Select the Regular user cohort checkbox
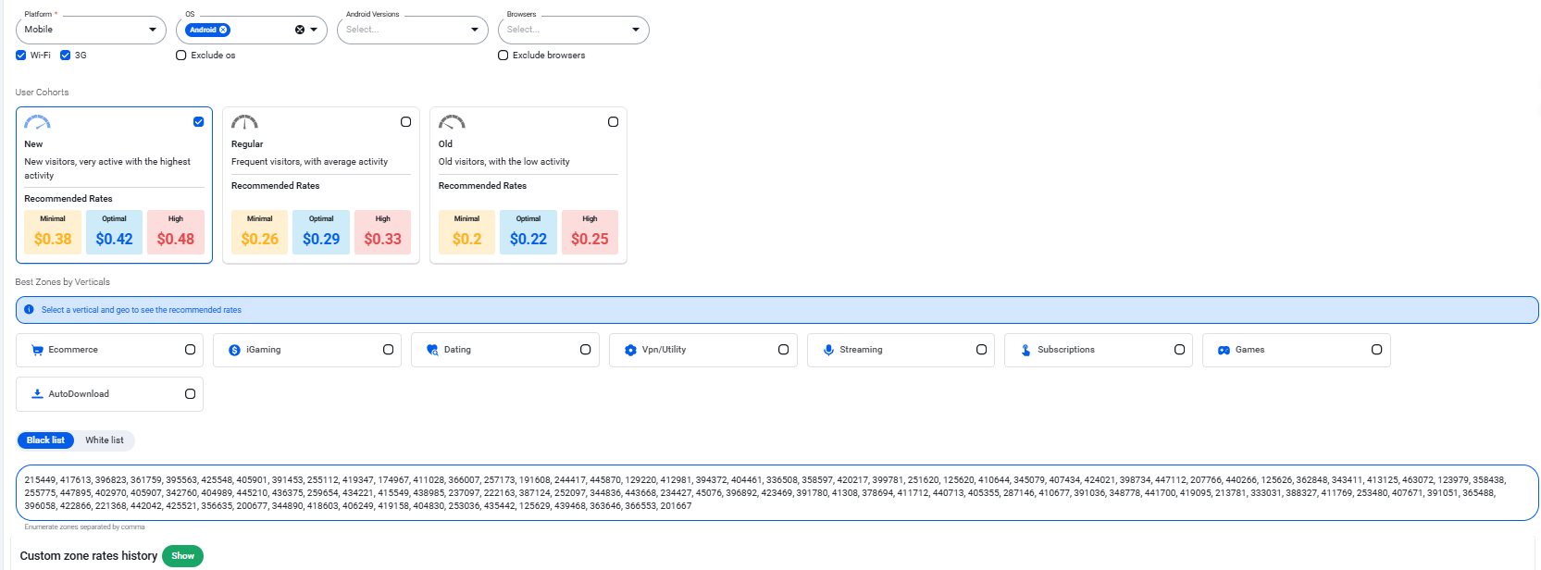This screenshot has height=570, width=1541. tap(405, 122)
